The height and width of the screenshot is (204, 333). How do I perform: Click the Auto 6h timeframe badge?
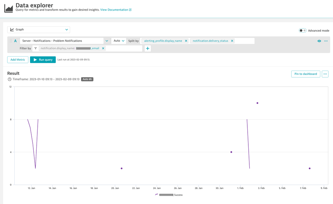[x=87, y=79]
